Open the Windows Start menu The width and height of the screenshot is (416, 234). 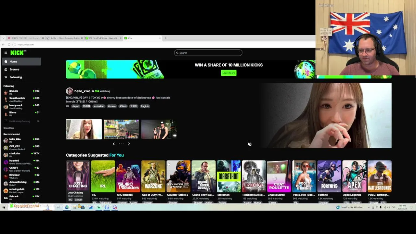(x=4, y=207)
